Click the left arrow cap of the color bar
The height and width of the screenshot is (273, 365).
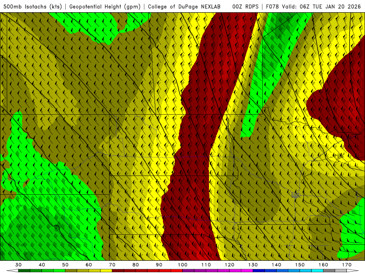12,270
